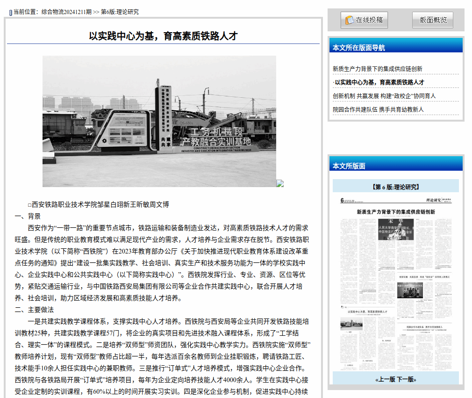Click the clipboard icon on 在线投稿
Image resolution: width=472 pixels, height=398 pixels.
(349, 20)
